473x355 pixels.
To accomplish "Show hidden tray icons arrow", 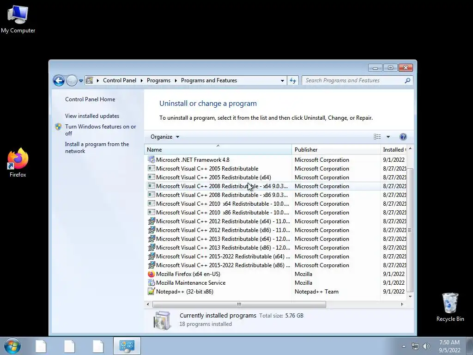I will click(404, 346).
